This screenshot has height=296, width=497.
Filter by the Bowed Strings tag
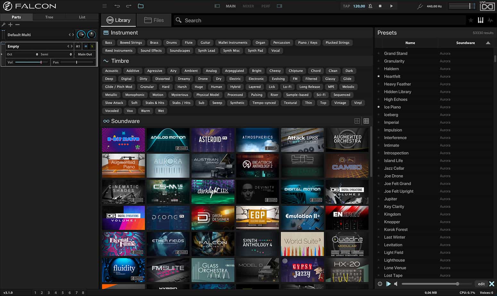click(x=131, y=43)
